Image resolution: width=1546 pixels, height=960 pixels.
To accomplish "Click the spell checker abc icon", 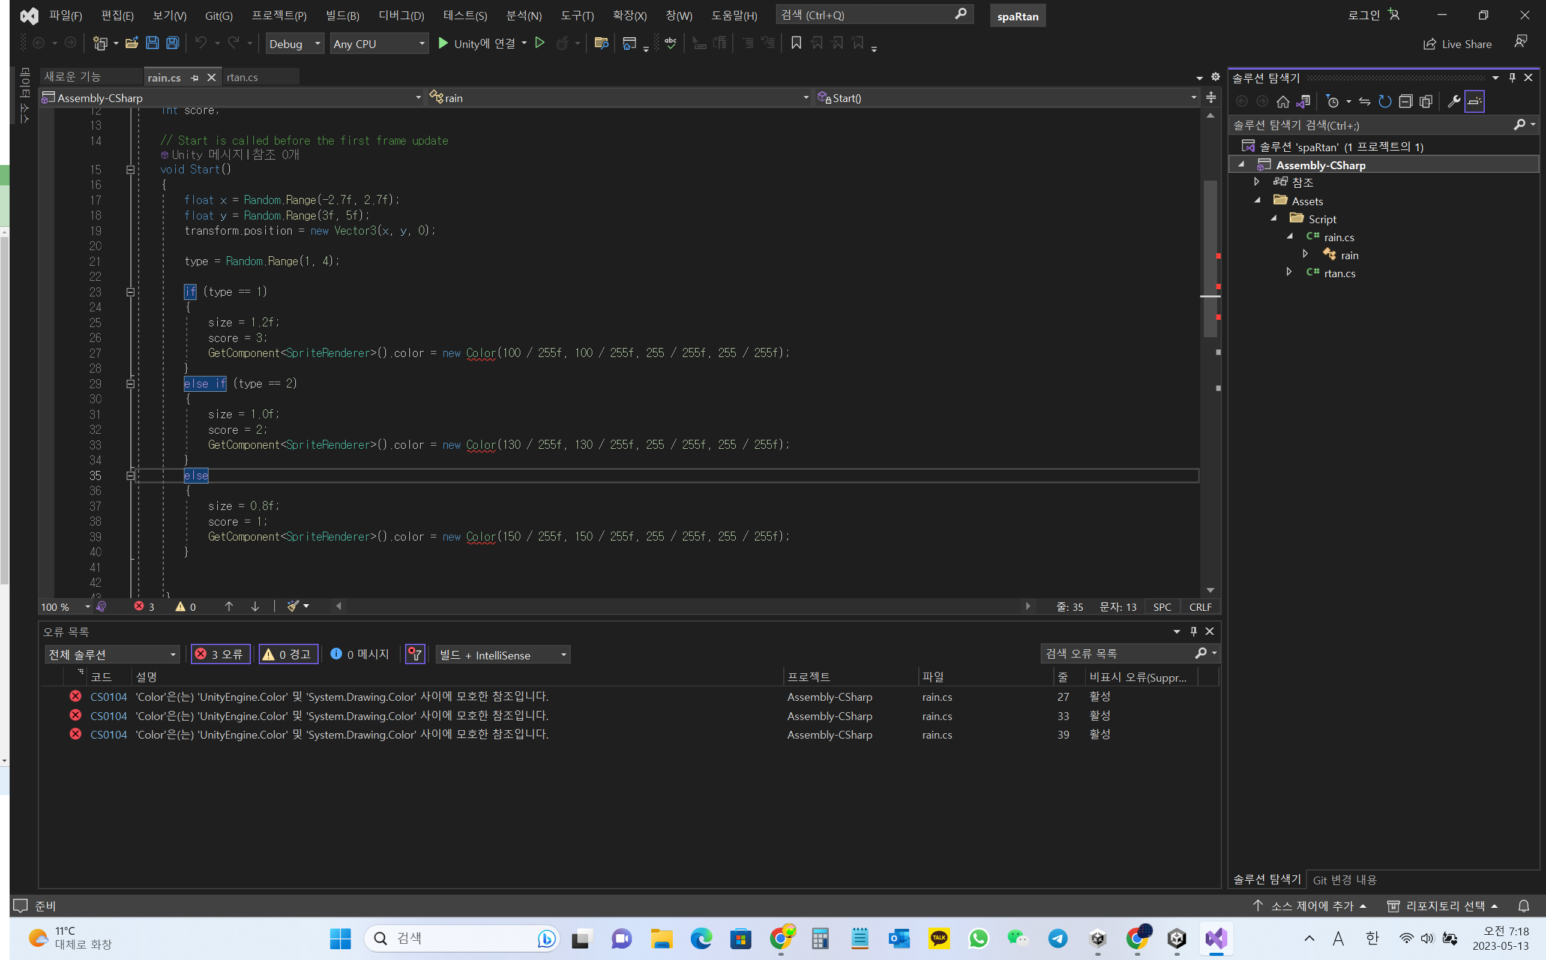I will (x=670, y=43).
